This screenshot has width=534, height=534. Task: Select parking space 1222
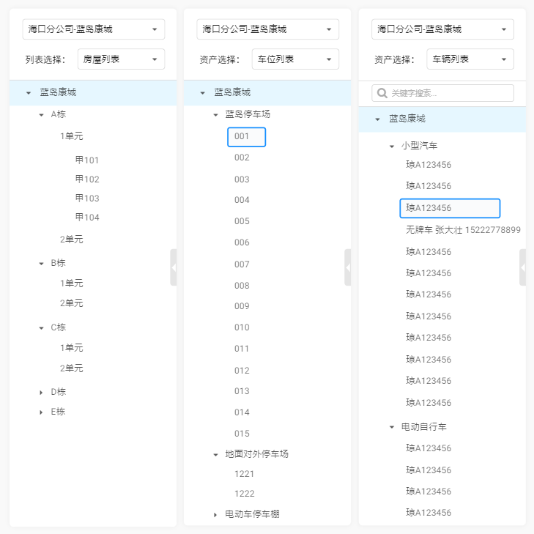[244, 494]
